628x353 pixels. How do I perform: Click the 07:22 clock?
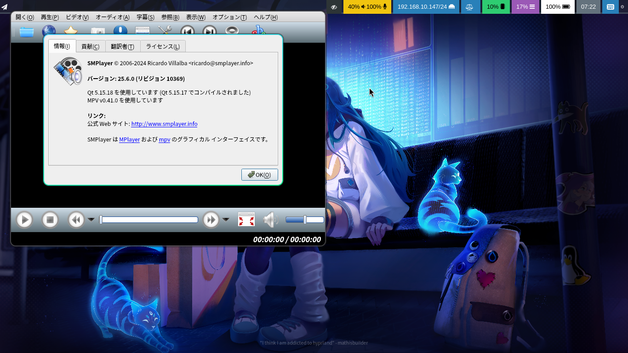click(588, 7)
